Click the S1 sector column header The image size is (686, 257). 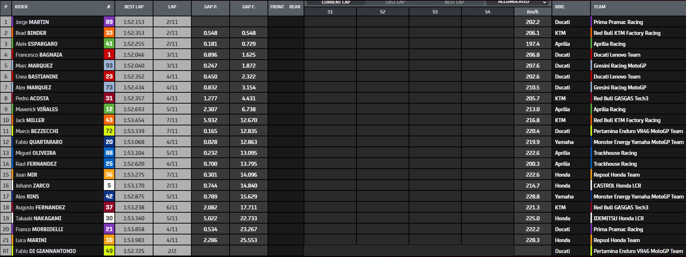[330, 12]
